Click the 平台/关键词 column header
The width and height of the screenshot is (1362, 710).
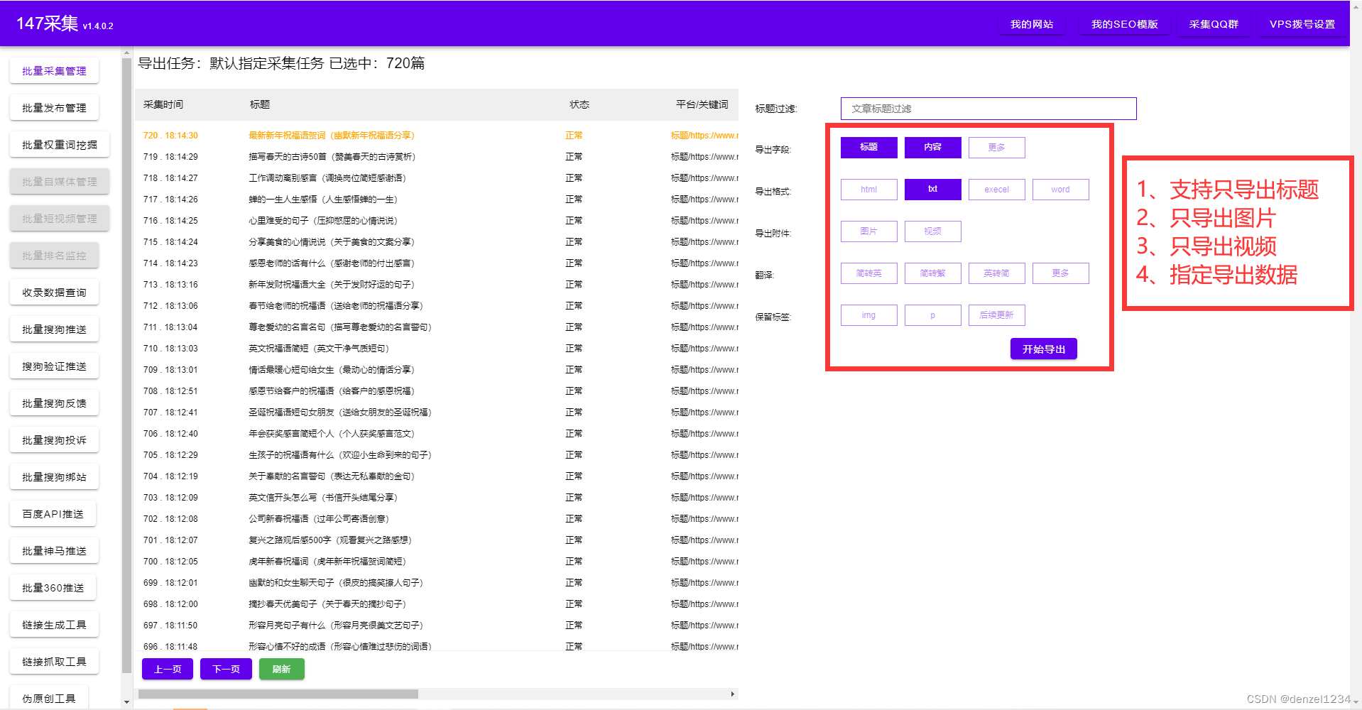[x=702, y=104]
